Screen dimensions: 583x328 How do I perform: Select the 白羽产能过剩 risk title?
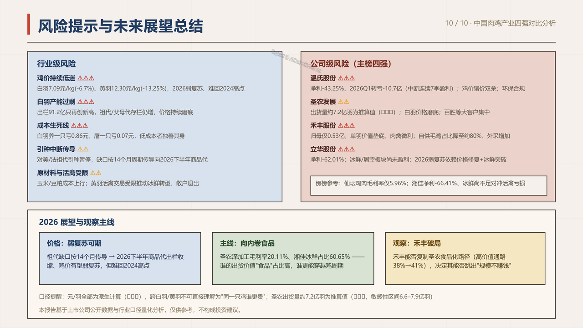pos(56,102)
